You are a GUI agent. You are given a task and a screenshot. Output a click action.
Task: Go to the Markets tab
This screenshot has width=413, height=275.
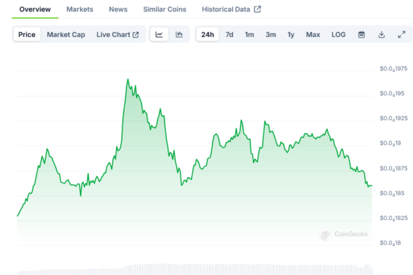(x=80, y=9)
